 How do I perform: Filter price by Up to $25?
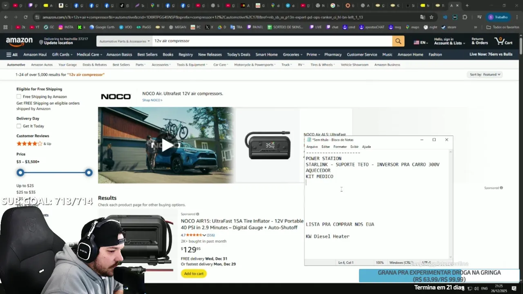click(25, 186)
